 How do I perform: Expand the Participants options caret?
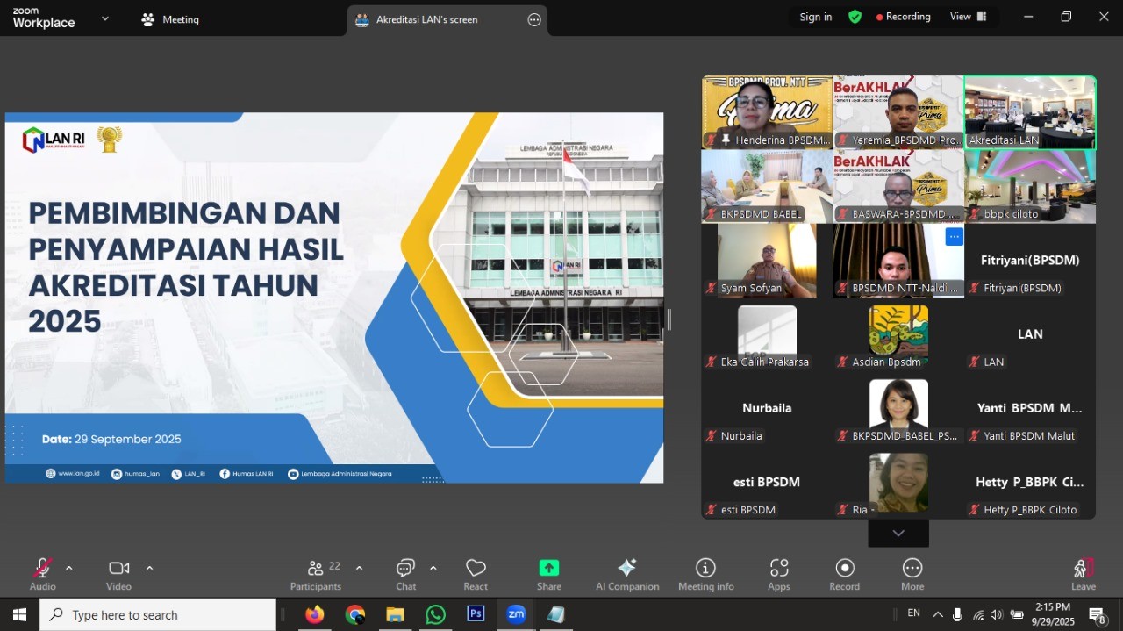tap(359, 568)
